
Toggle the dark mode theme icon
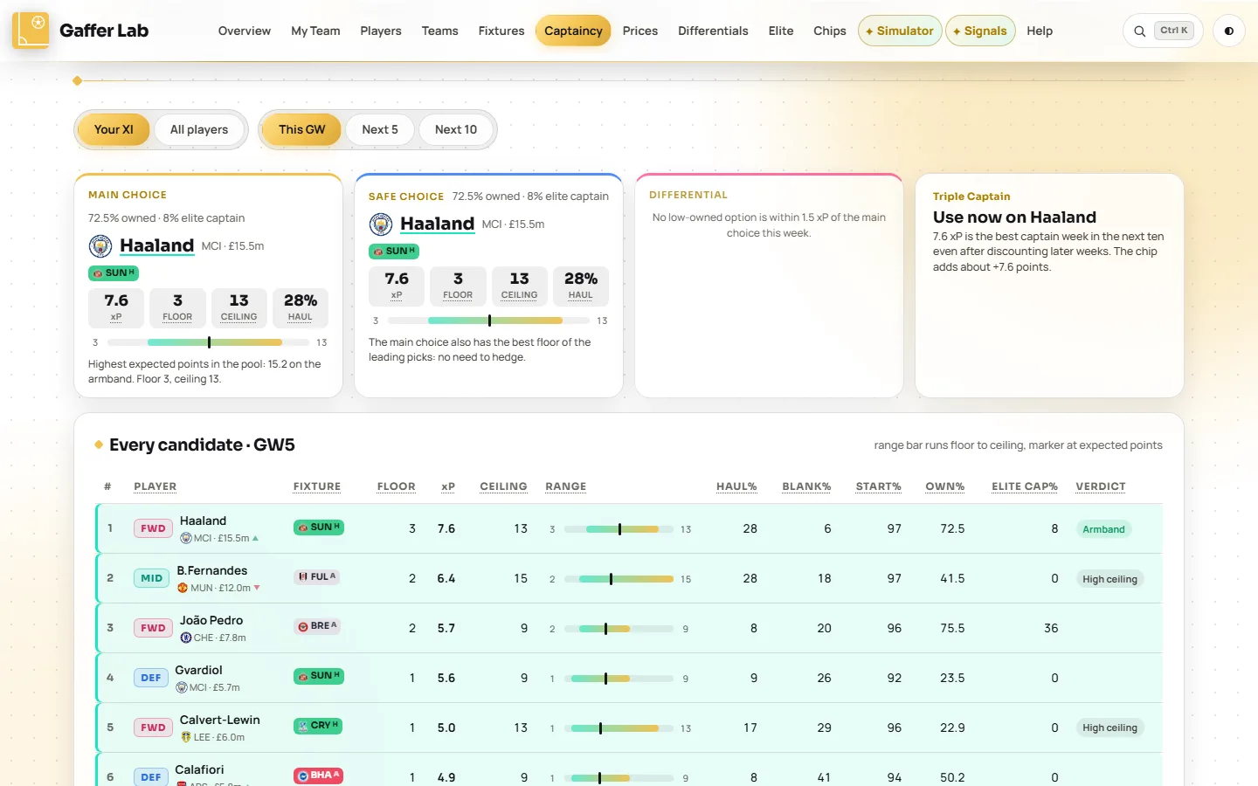(x=1229, y=31)
